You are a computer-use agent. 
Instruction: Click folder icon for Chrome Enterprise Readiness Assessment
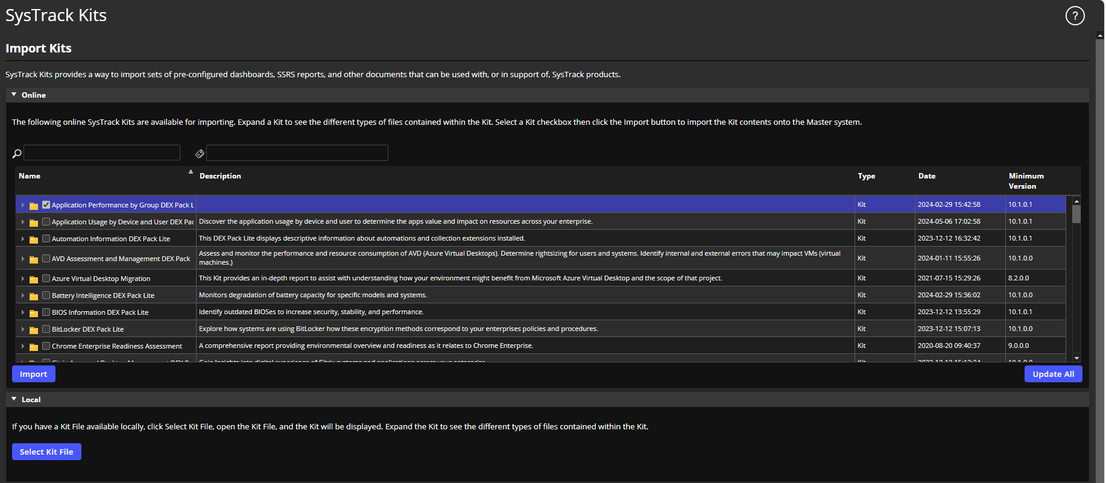[34, 347]
